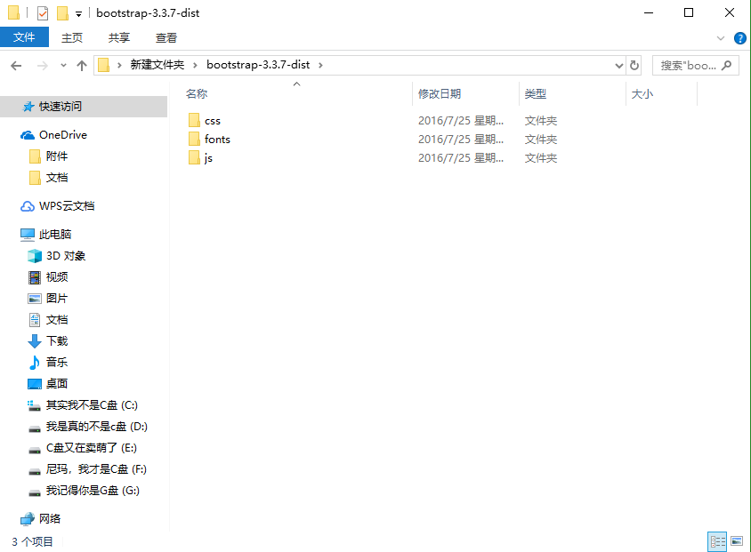Sort by the 类型 column header

pyautogui.click(x=536, y=93)
